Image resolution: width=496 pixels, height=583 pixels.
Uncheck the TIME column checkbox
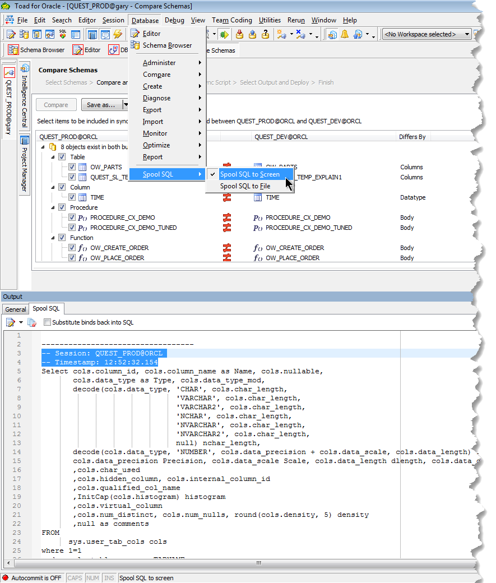point(72,197)
